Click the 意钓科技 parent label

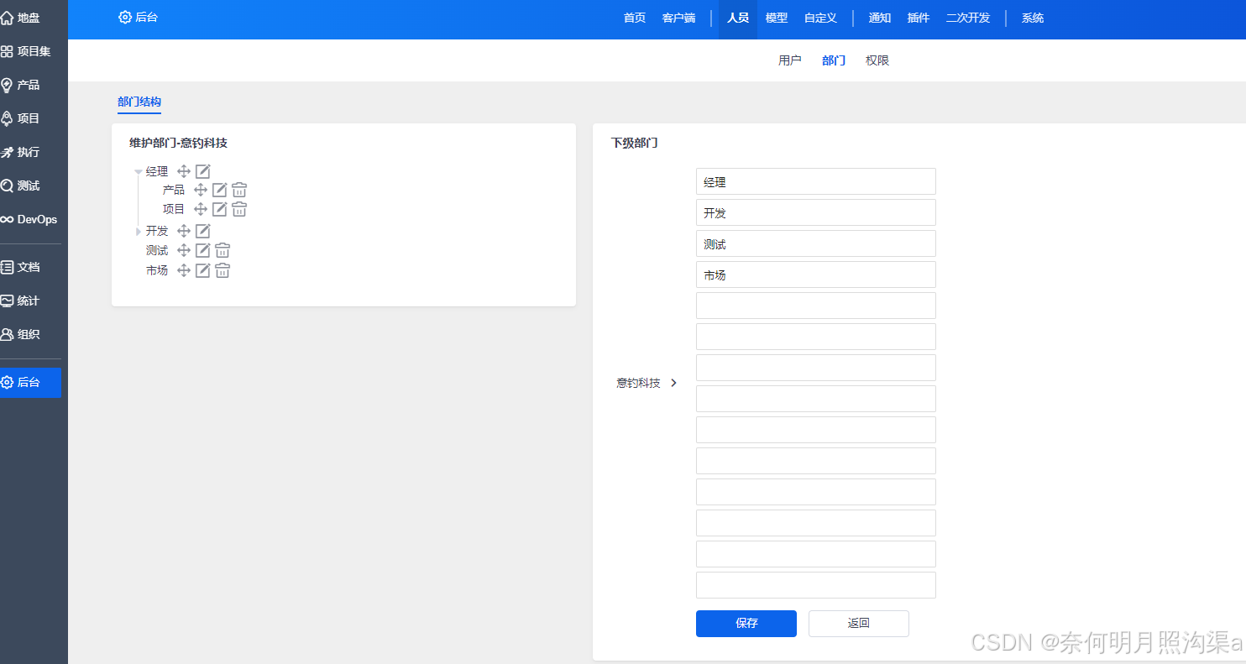coord(638,383)
